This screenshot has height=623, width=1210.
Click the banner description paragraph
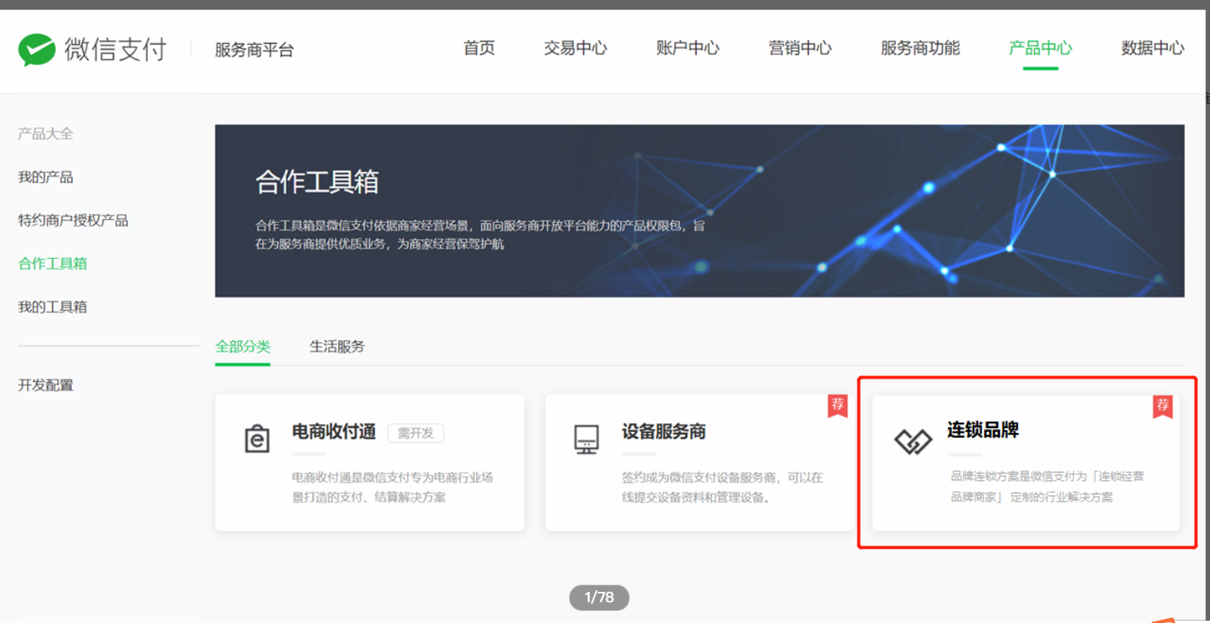point(480,235)
